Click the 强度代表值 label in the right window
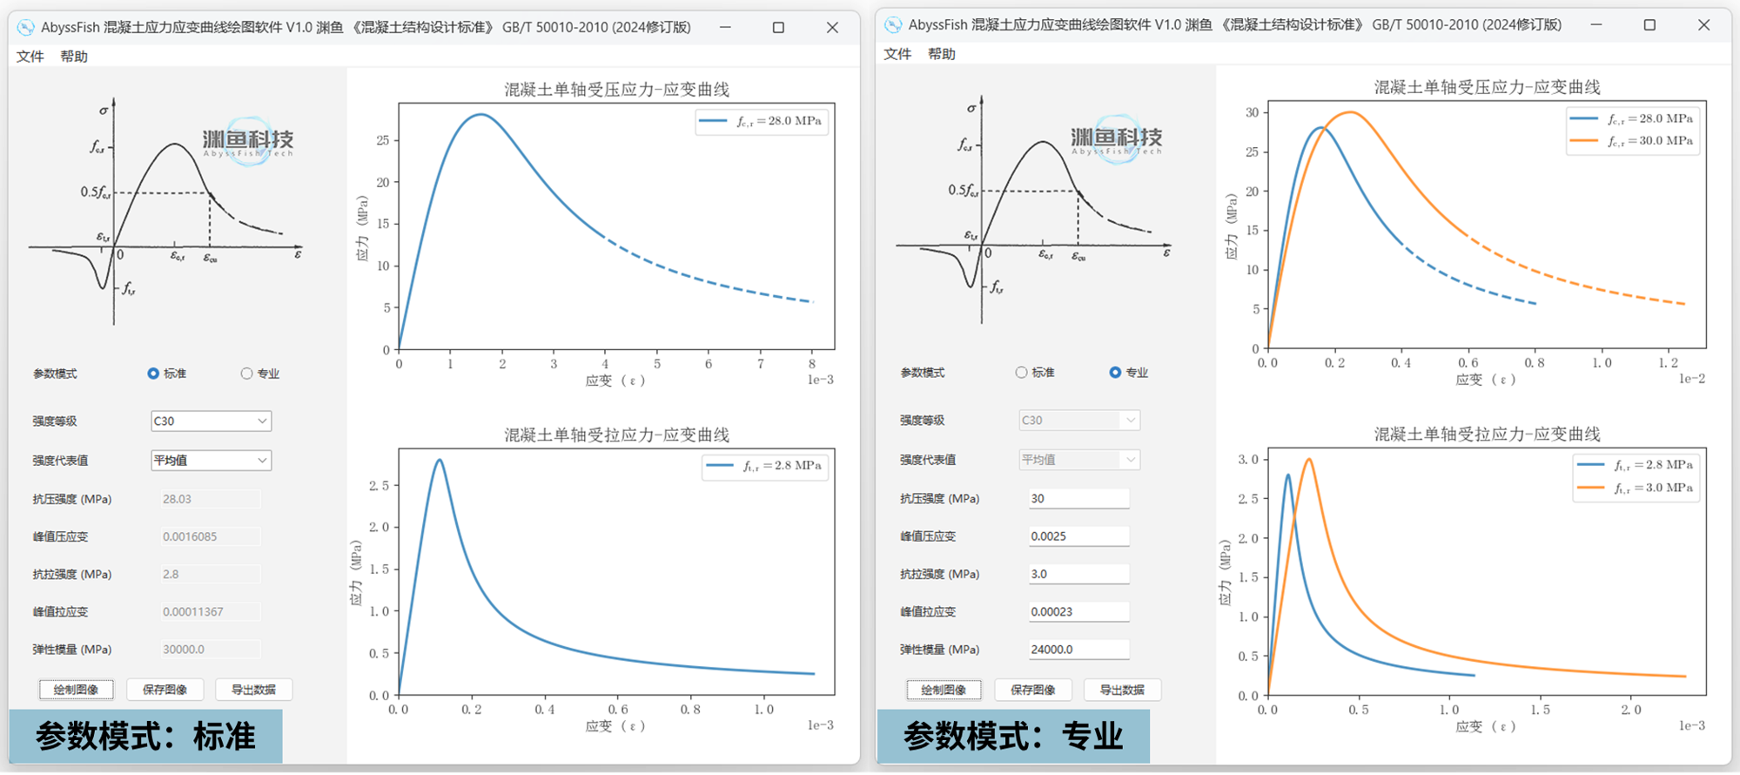Image resolution: width=1740 pixels, height=775 pixels. 928,460
